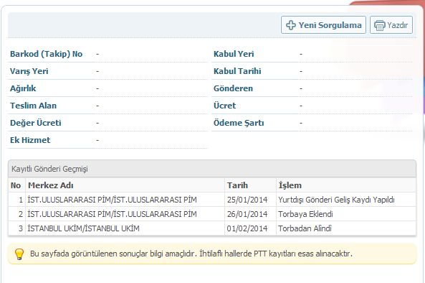Screen dimensions: 425x283
Task: Select row 1 İST.ULUSLARARASI PİM dated 25/01/2014
Action: [212, 200]
